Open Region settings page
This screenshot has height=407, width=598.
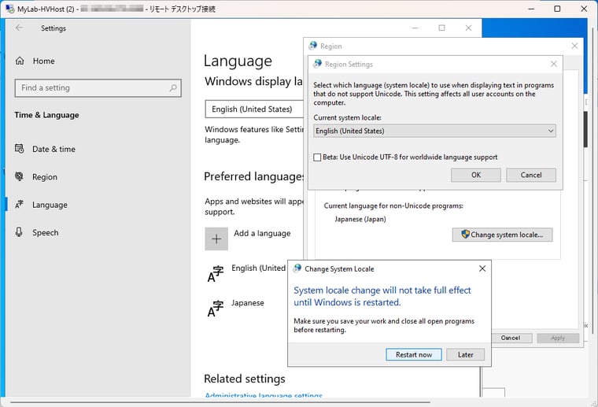coord(36,177)
